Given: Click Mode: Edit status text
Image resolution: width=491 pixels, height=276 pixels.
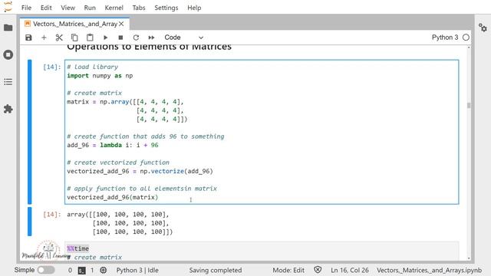Looking at the screenshot, I should point(288,270).
